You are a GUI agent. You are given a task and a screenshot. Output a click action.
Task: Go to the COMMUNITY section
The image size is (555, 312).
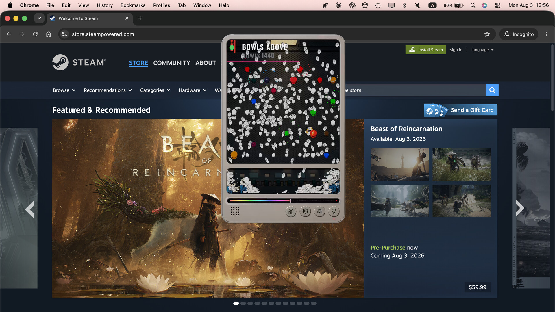(172, 63)
